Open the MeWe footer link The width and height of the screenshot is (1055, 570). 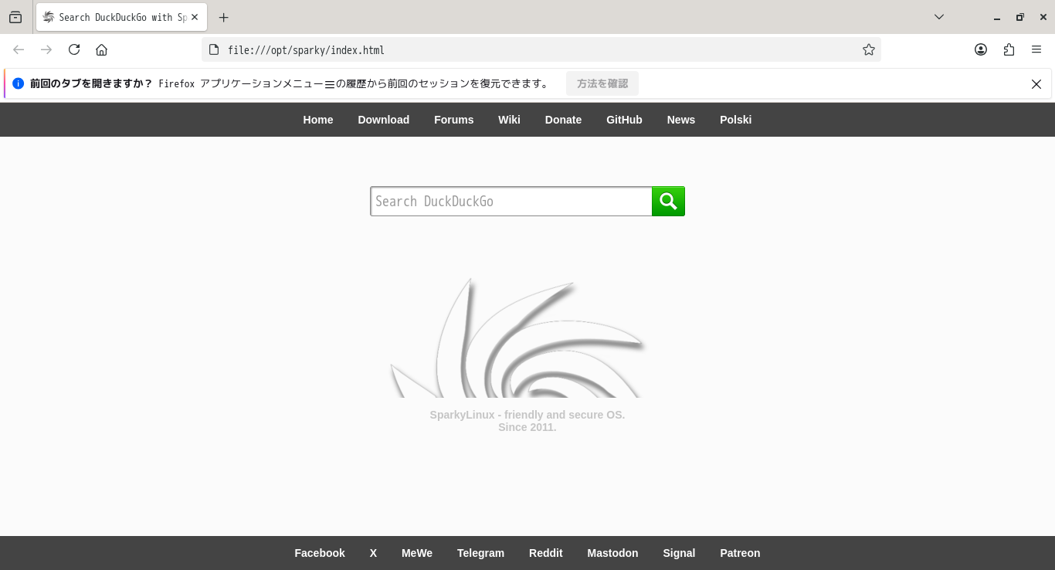coord(417,553)
